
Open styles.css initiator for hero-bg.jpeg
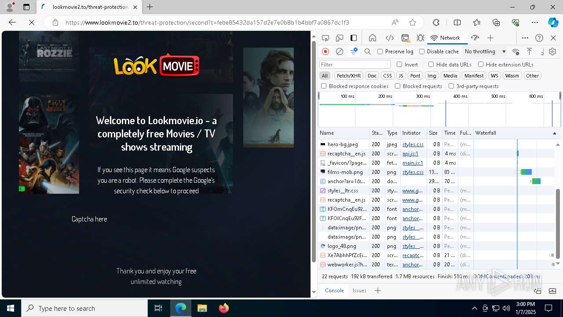pyautogui.click(x=413, y=144)
